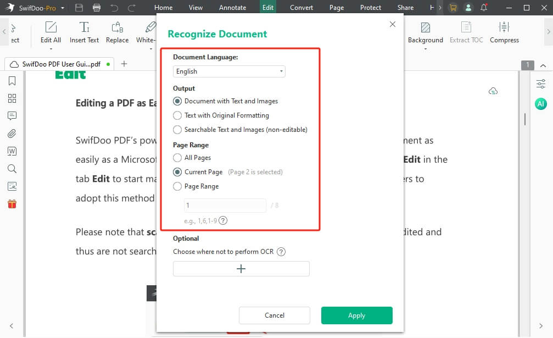Open the comments panel in sidebar
Image resolution: width=553 pixels, height=338 pixels.
12,116
